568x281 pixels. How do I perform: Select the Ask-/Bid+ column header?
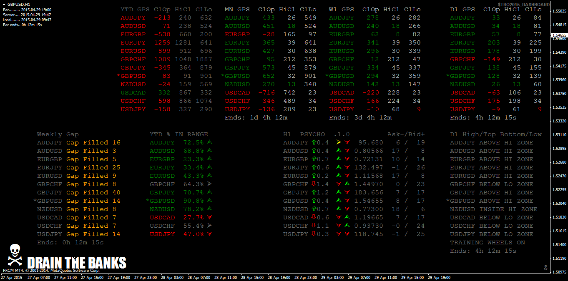coord(406,134)
